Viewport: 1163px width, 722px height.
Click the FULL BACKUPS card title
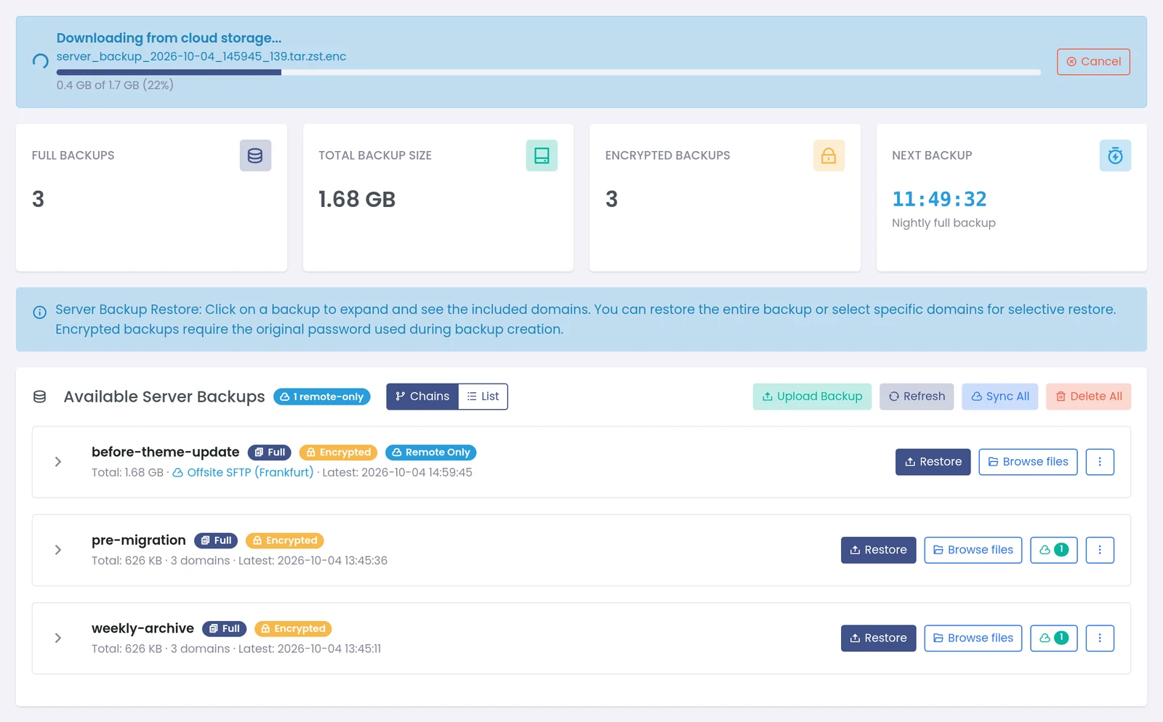[73, 155]
